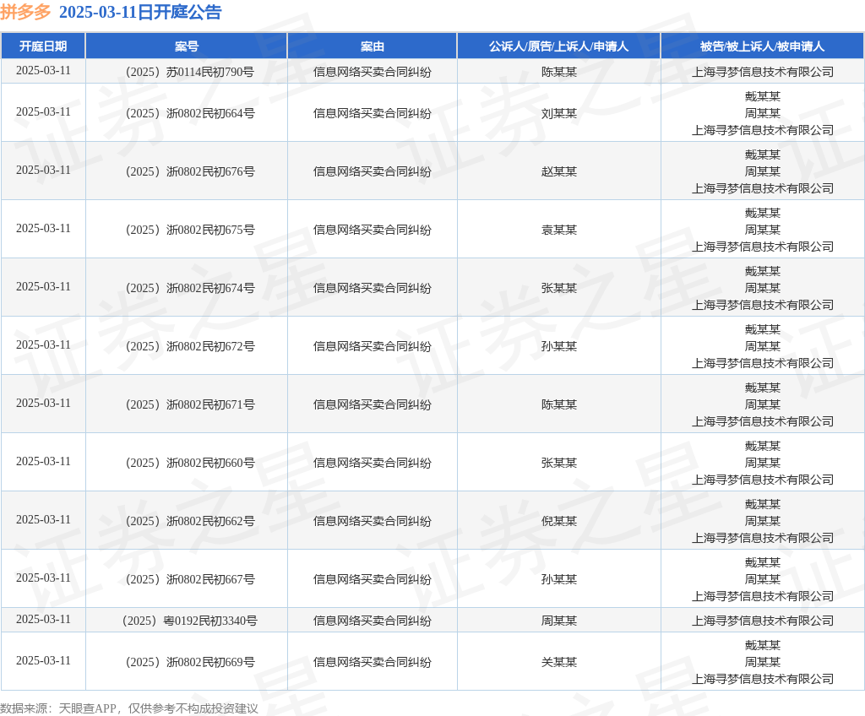Click plaintiff 赵某某 cell
The height and width of the screenshot is (716, 865).
(x=559, y=171)
